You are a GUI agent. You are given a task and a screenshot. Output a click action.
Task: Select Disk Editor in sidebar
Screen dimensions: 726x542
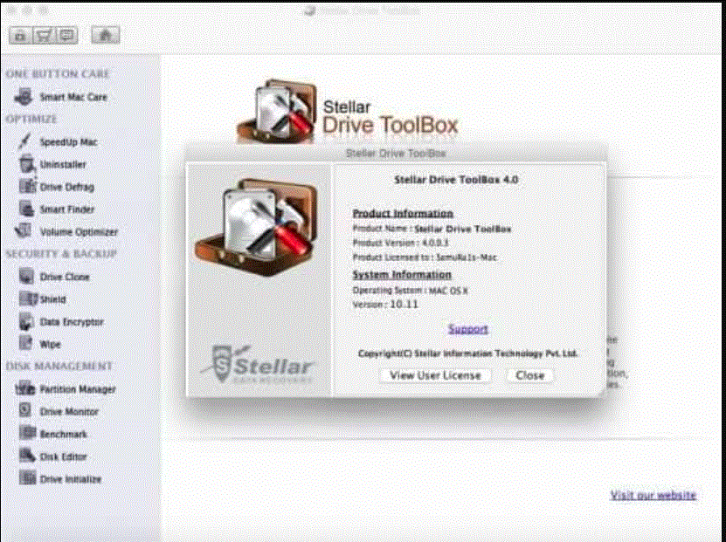click(x=52, y=456)
